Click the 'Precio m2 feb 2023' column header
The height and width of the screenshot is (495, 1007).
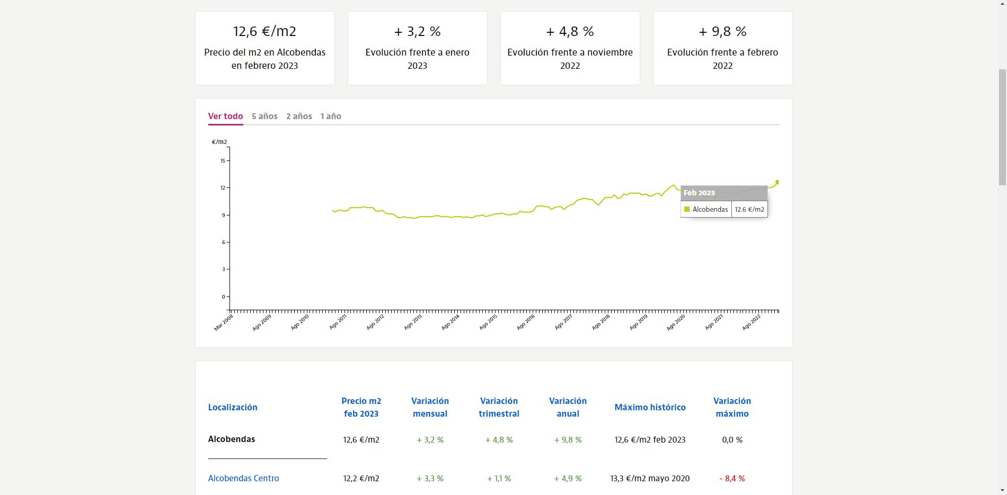tap(361, 407)
